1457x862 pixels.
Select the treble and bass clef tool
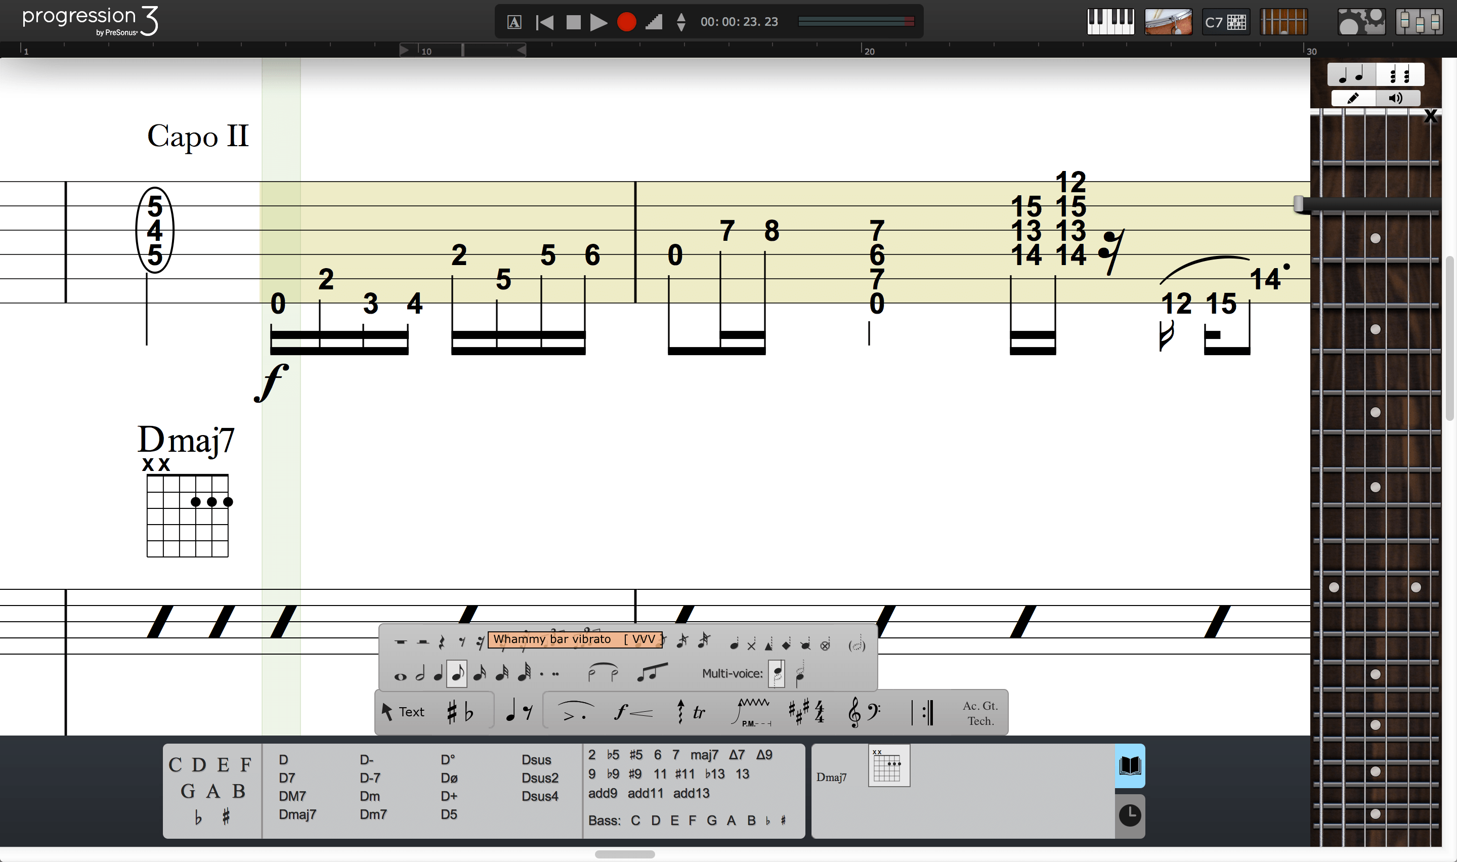coord(864,712)
